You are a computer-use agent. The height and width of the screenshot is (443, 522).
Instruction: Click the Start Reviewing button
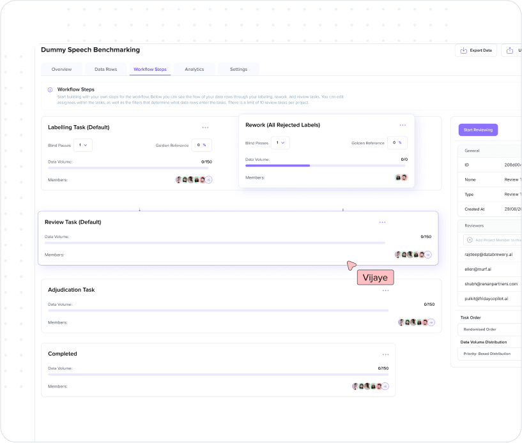click(x=477, y=130)
